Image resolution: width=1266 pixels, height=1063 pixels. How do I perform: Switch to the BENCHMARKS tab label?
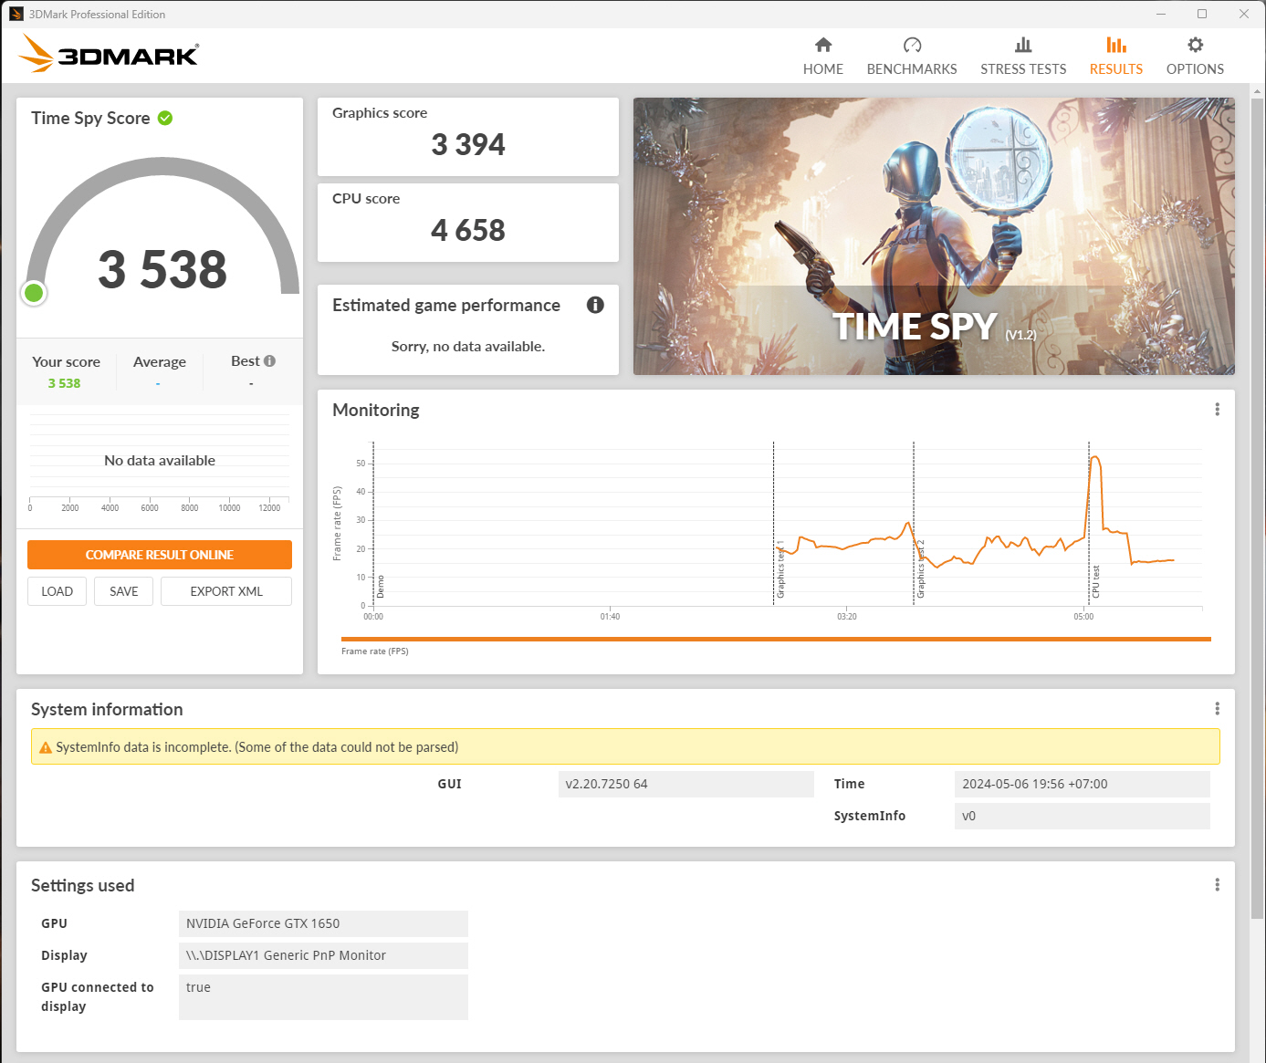(x=911, y=69)
